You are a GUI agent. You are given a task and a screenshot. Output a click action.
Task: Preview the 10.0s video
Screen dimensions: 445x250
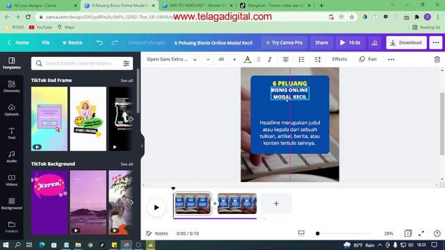point(350,42)
